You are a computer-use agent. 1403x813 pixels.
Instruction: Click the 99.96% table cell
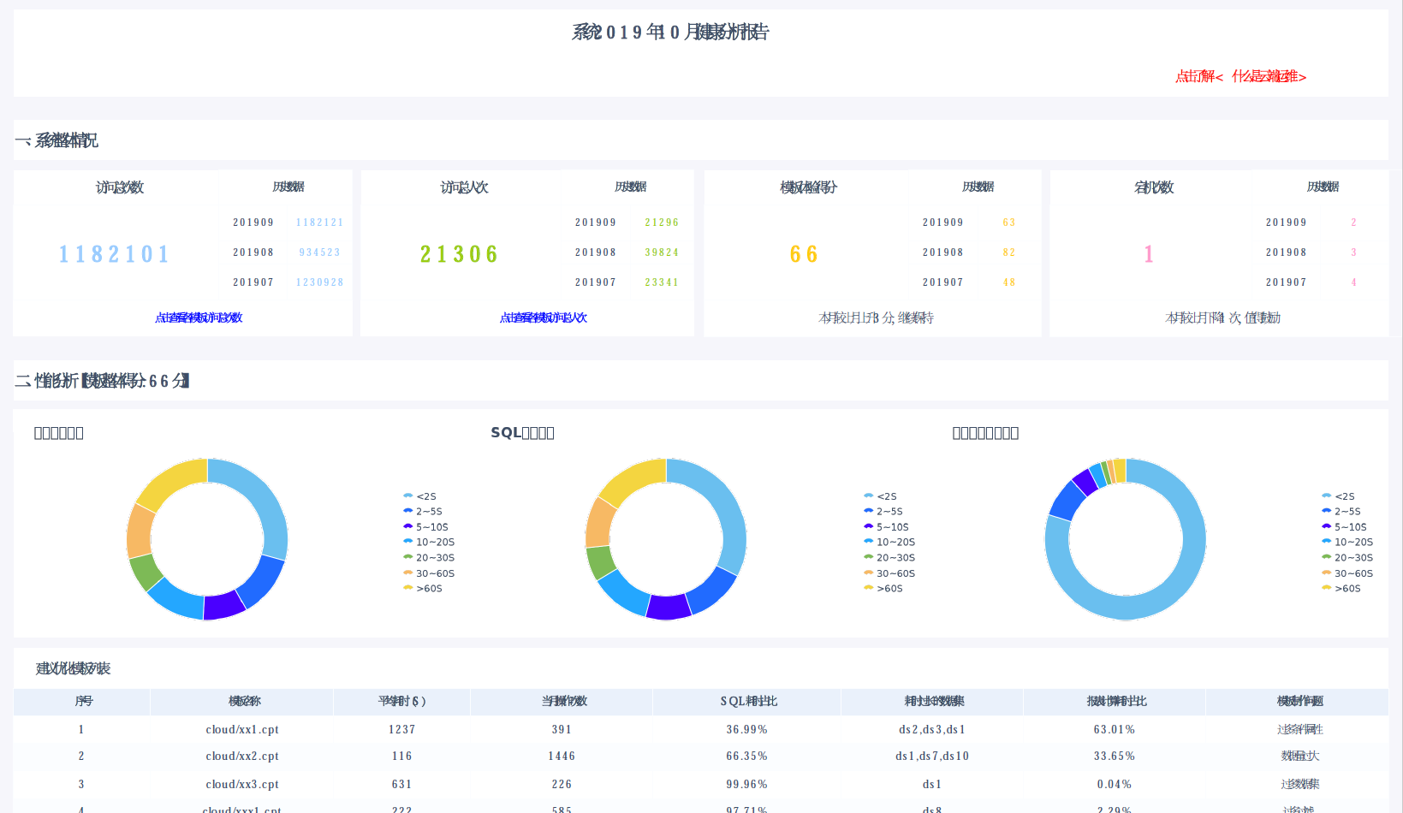pos(746,785)
